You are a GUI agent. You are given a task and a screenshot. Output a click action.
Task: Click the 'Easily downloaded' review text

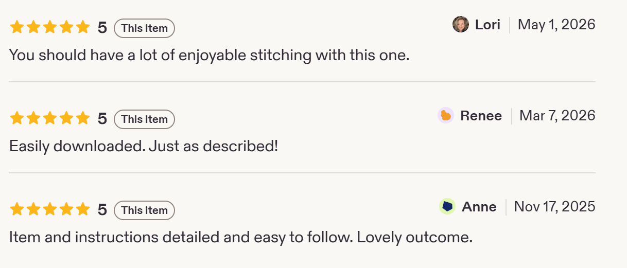pos(77,147)
